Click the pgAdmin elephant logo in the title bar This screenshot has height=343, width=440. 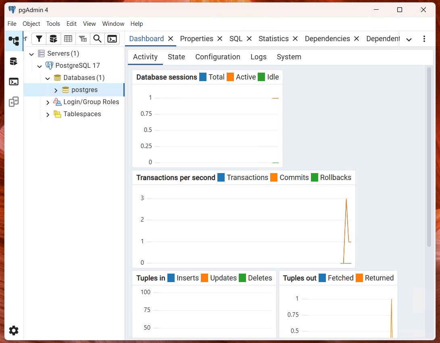point(12,10)
